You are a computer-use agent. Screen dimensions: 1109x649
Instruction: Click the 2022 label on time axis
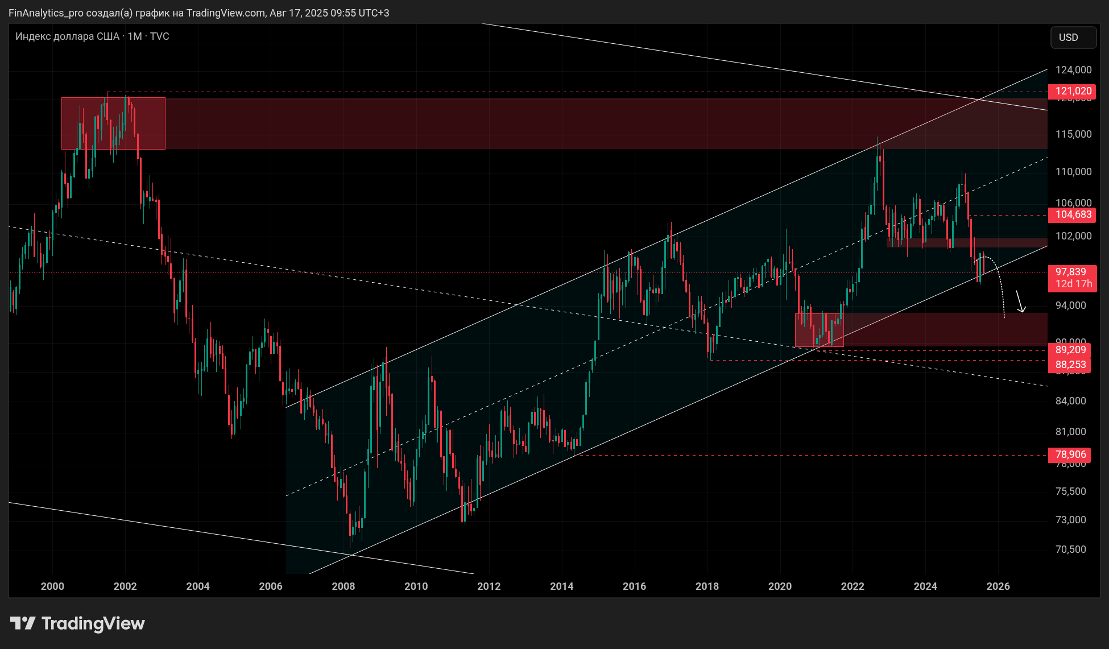click(853, 586)
